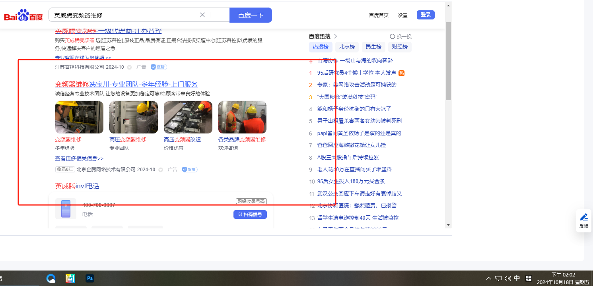
Task: Click the page's vertical scrollbar thumb
Action: pos(448,61)
